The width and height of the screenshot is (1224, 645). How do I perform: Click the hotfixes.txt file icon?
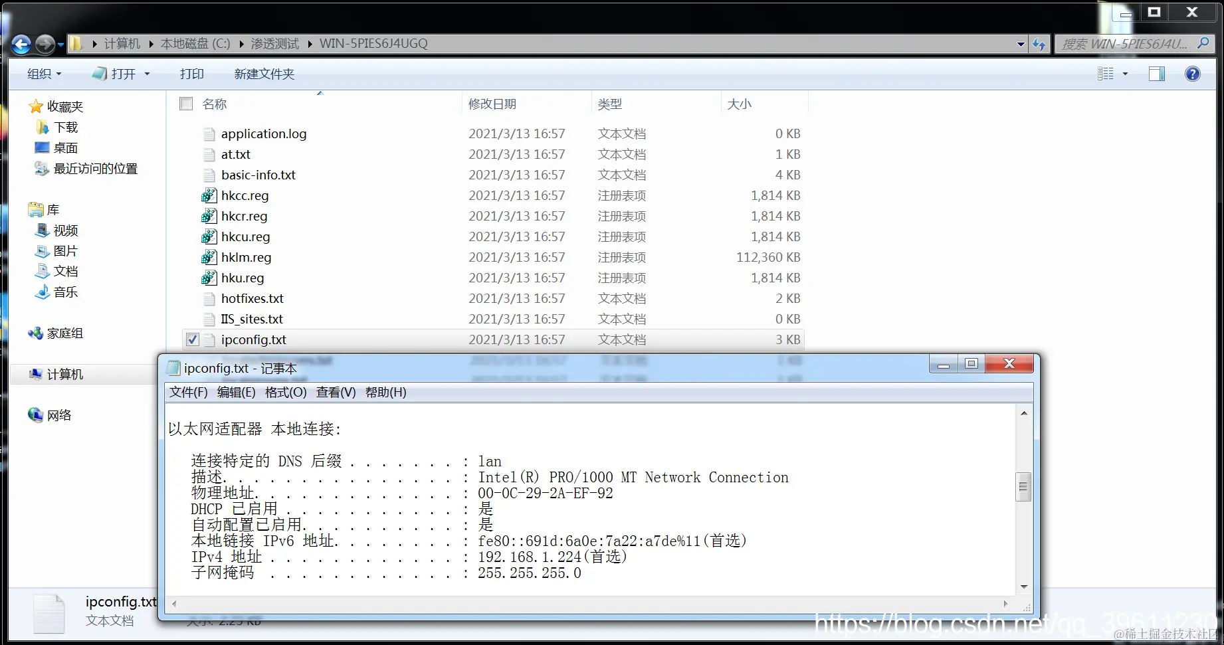(209, 299)
